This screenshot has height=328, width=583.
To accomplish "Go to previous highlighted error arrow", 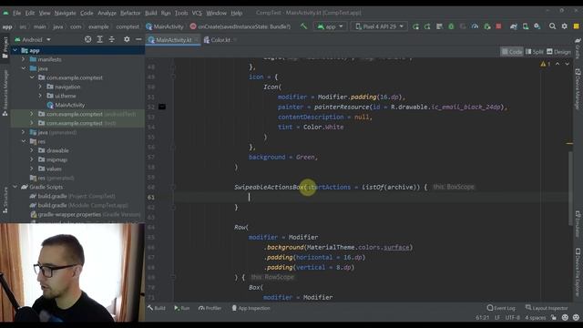I will 557,64.
